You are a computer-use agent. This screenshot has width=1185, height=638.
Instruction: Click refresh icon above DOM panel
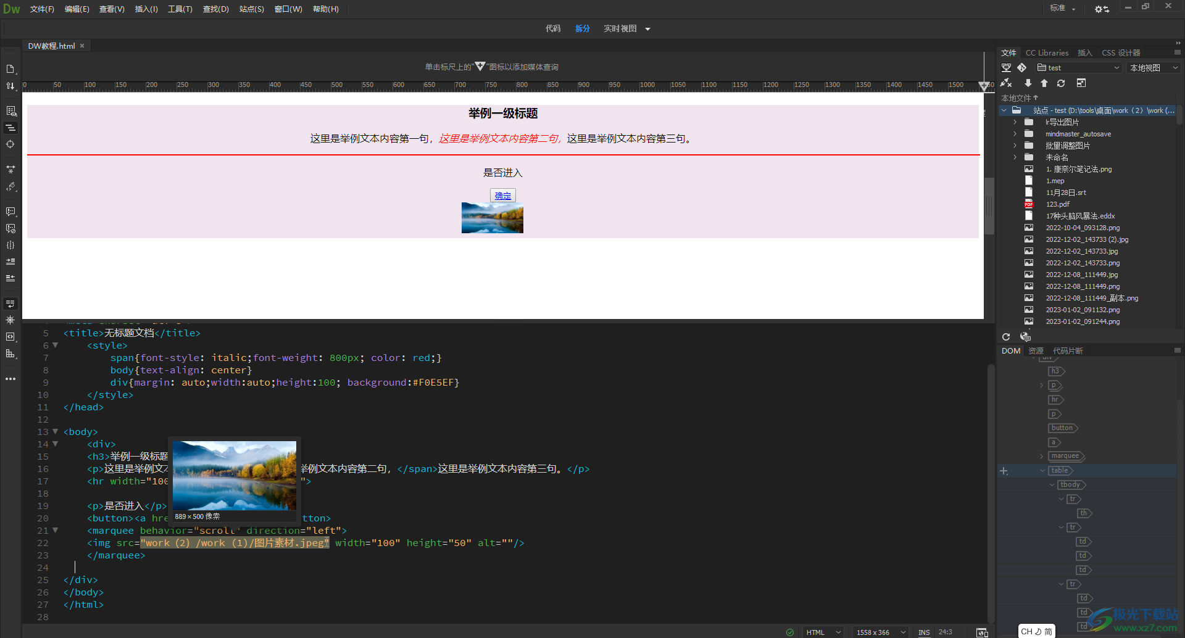pyautogui.click(x=1006, y=337)
